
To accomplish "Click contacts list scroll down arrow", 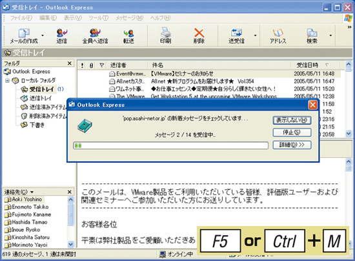I will [70, 244].
